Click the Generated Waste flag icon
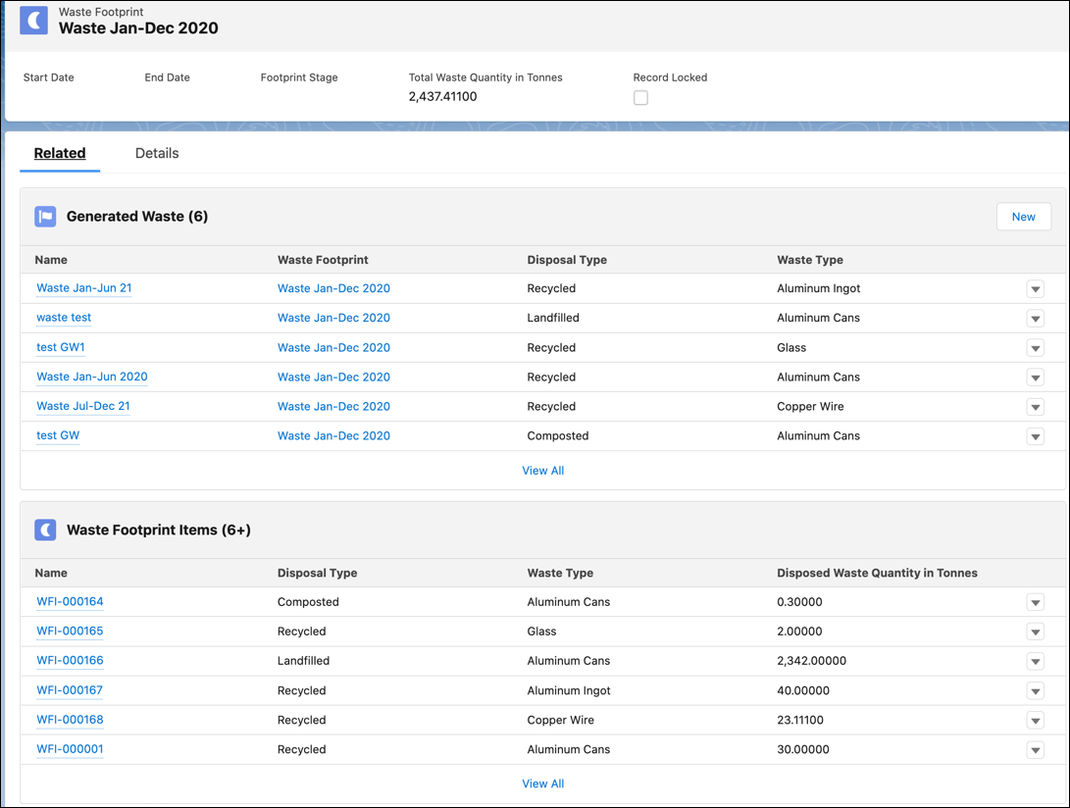Screen dimensions: 1070x808 point(45,217)
